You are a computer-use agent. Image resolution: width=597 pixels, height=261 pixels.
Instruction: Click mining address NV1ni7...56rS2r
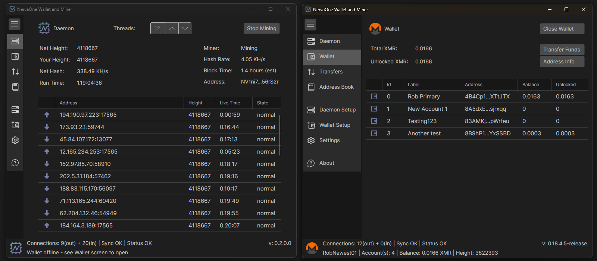click(x=260, y=82)
